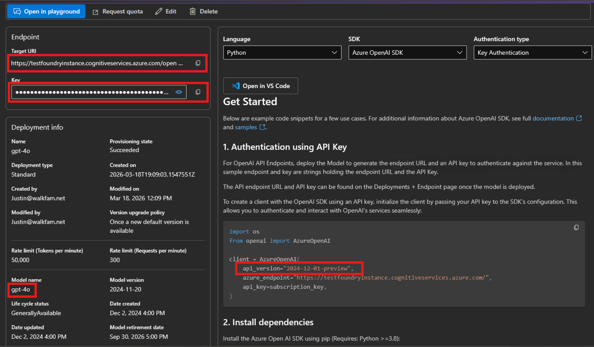594x347 pixels.
Task: Select the Rate limit value 50,000
Action: 20,260
